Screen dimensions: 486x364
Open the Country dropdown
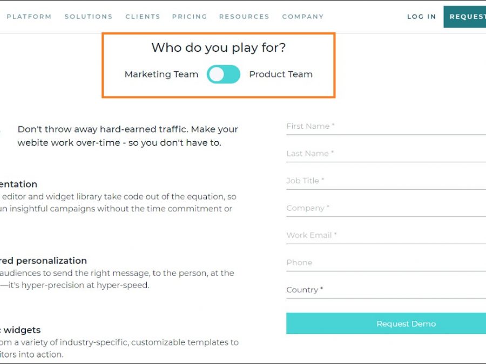tap(386, 290)
